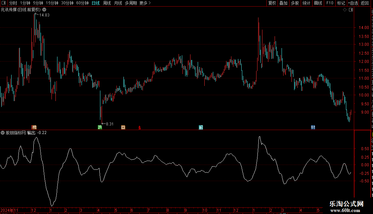Click the -0.50 indicator axis label
Viewport: 373px width, 214px height.
coord(364,181)
